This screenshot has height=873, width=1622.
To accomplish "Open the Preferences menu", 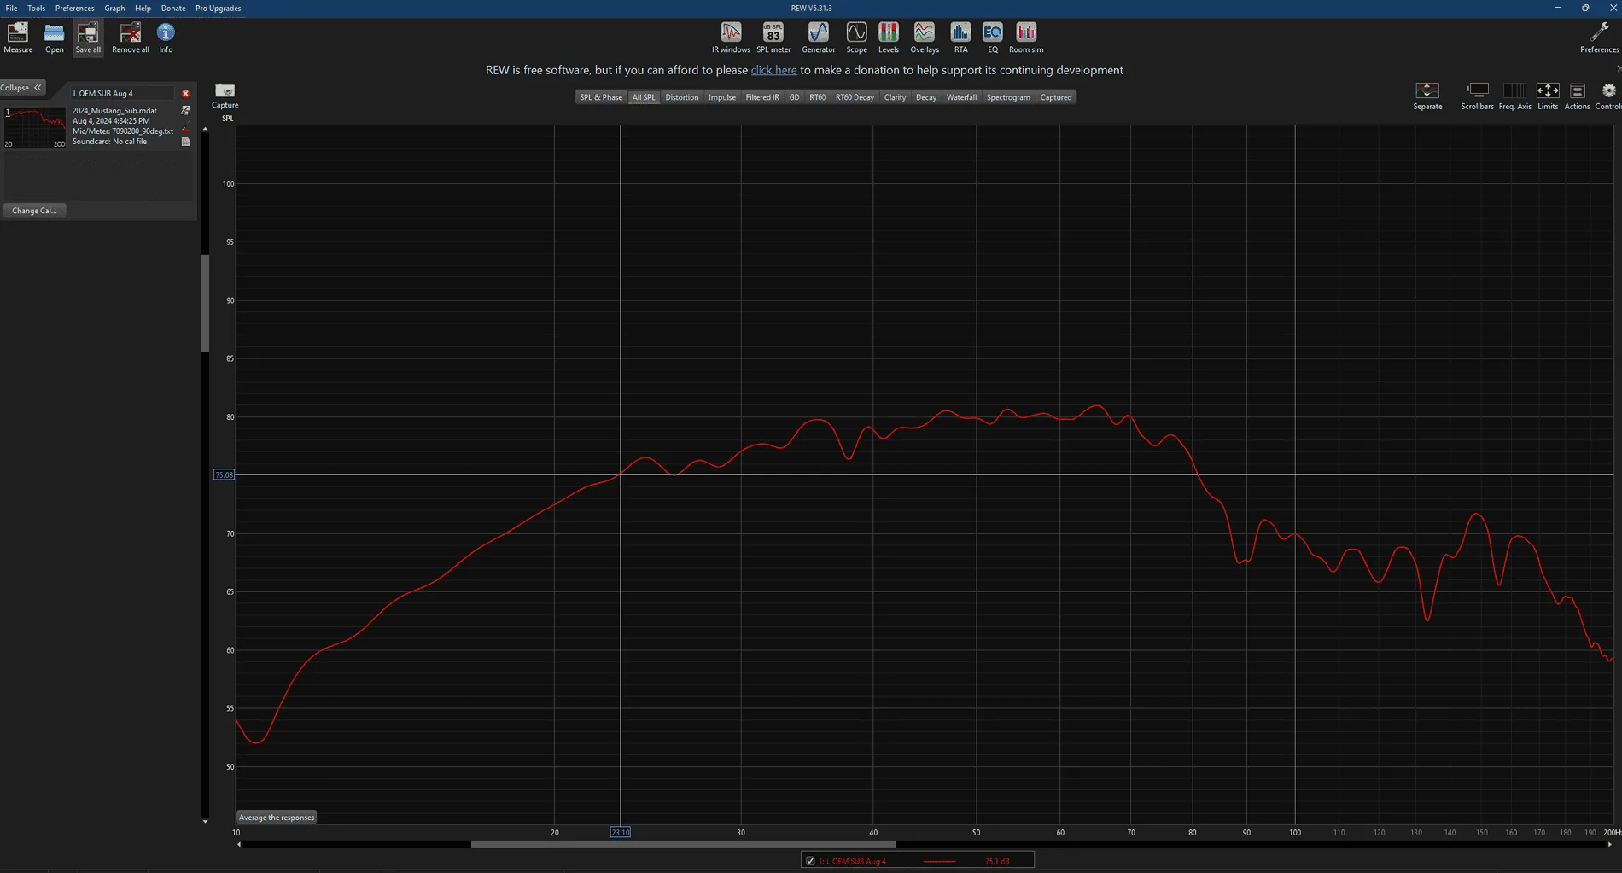I will [74, 8].
